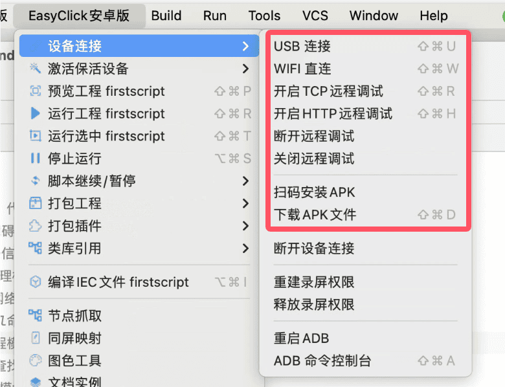Click the 节点抓取 node tree icon
This screenshot has height=387, width=505.
[35, 316]
